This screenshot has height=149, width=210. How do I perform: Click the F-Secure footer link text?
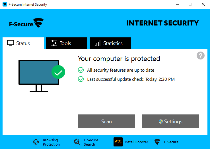click(171, 142)
